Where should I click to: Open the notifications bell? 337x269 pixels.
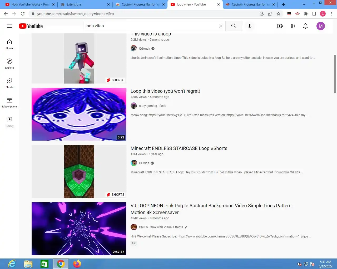tap(305, 26)
